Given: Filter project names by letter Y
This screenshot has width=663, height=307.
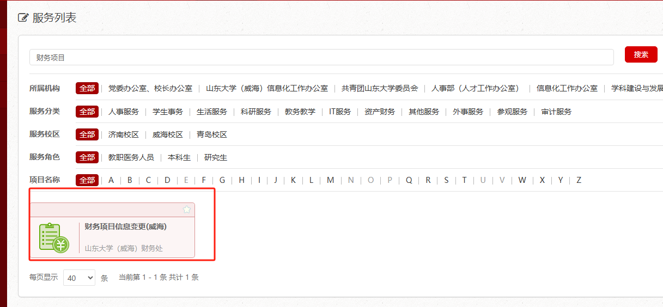Looking at the screenshot, I should tap(561, 180).
